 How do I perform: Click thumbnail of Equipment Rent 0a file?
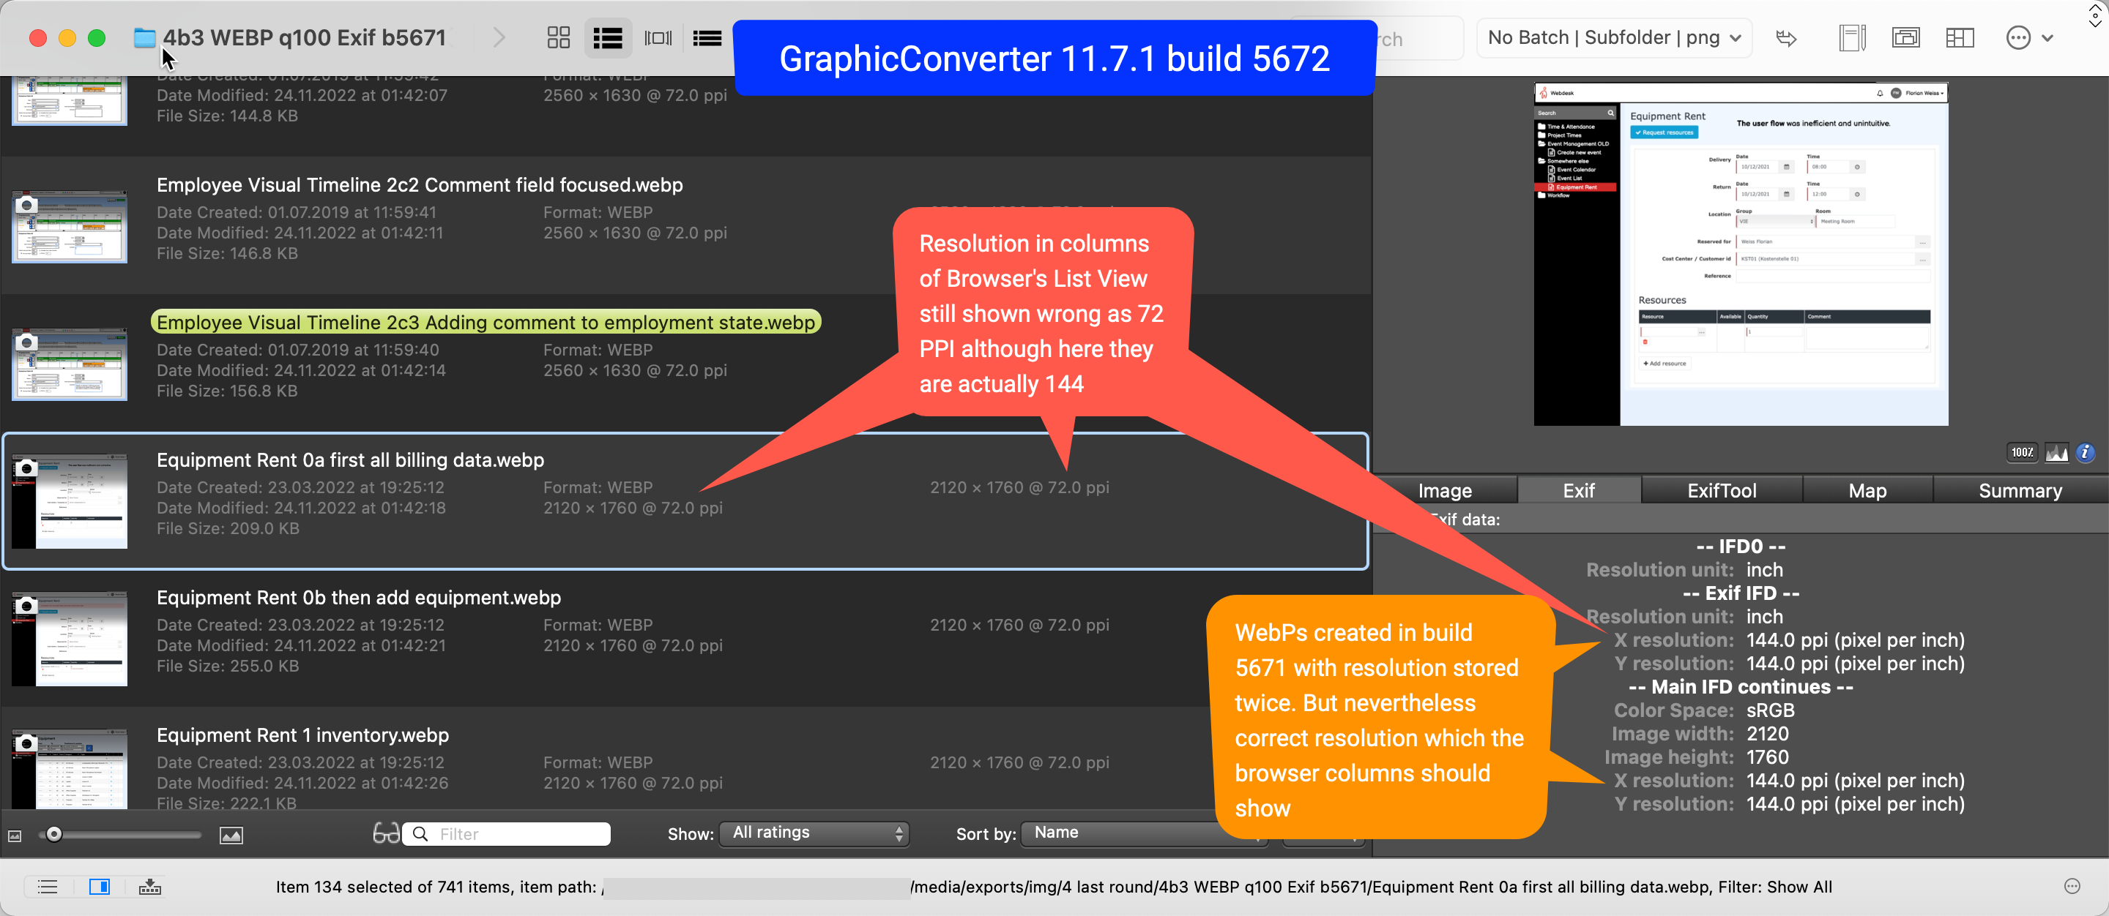[x=70, y=501]
